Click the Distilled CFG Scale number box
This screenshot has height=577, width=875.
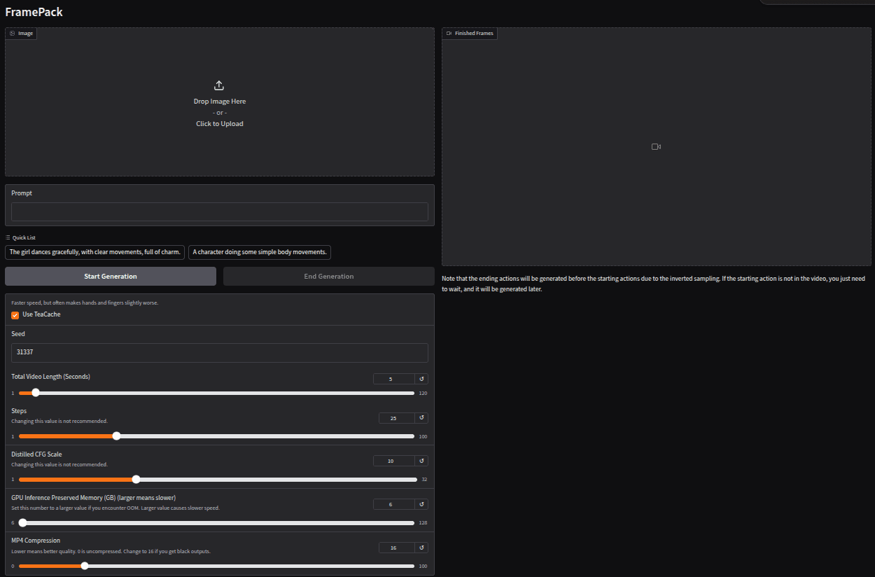394,461
